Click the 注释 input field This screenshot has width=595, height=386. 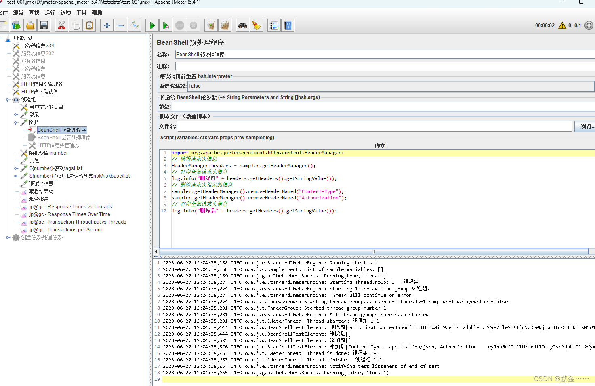coord(385,66)
